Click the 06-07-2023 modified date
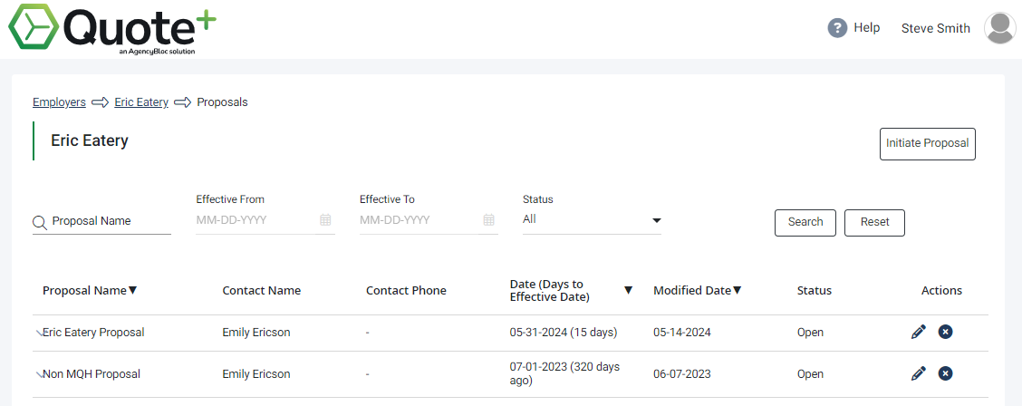Image resolution: width=1022 pixels, height=406 pixels. [681, 374]
